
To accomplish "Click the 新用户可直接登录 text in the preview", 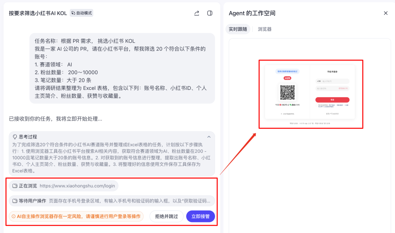I will (x=332, y=114).
